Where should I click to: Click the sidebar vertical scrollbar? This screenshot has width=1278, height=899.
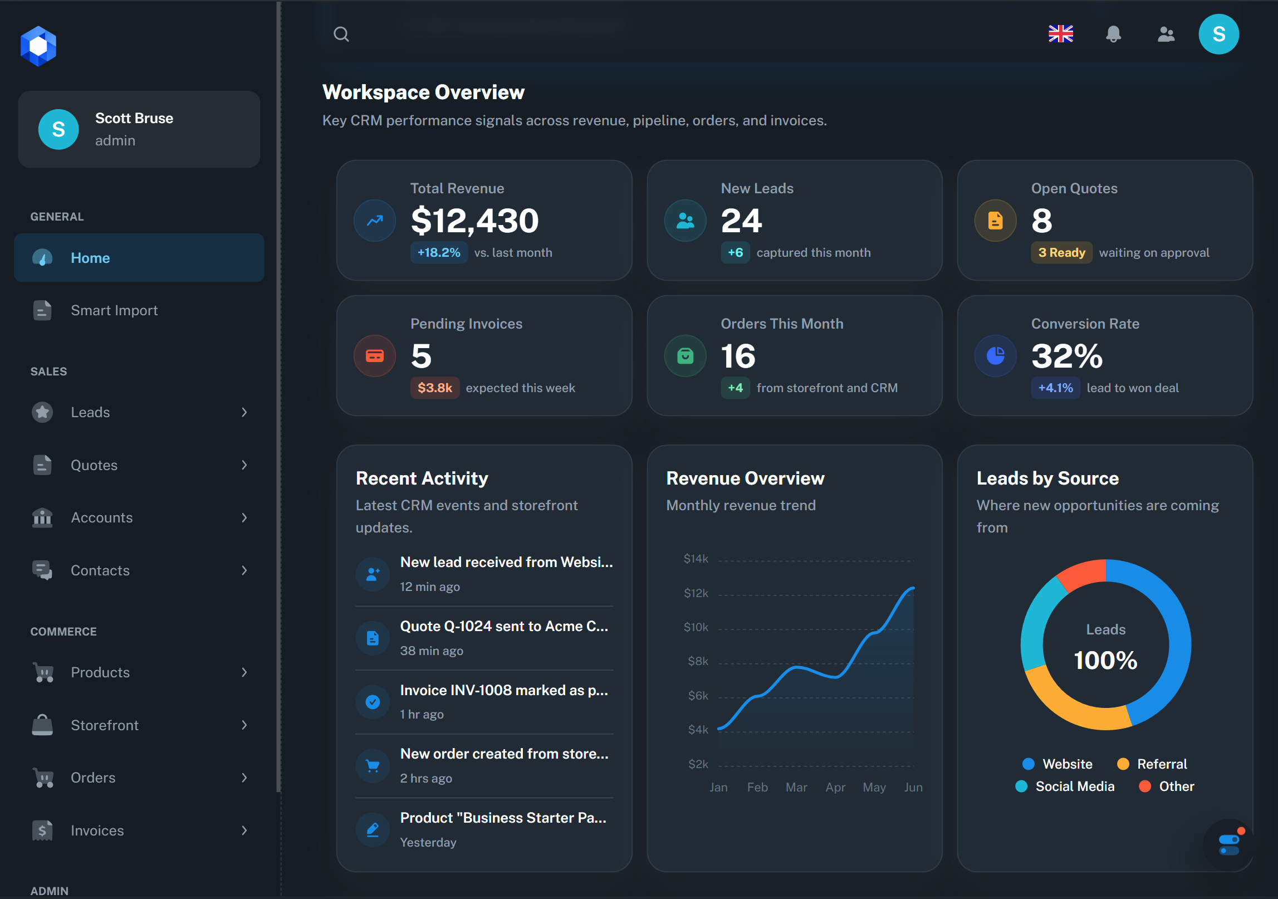[x=278, y=397]
